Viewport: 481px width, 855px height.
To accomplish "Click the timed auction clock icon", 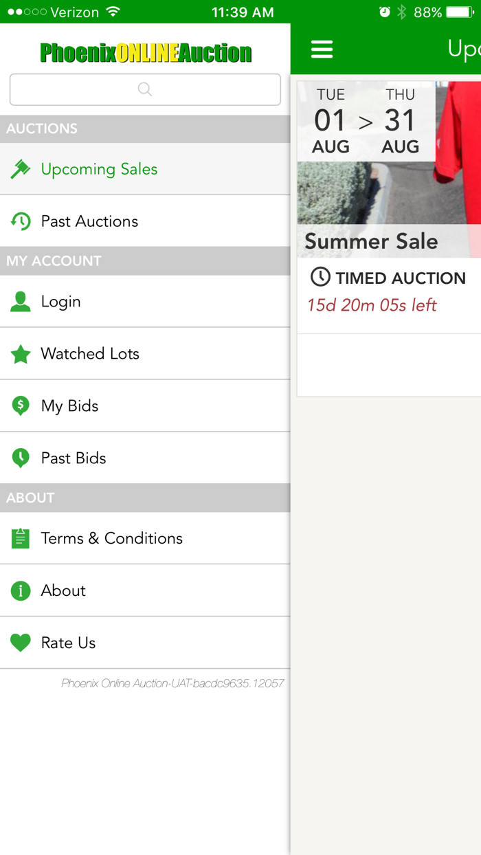I will [x=320, y=278].
